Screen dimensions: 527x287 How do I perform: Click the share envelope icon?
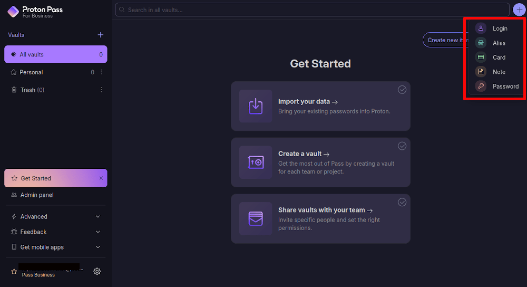pyautogui.click(x=256, y=218)
